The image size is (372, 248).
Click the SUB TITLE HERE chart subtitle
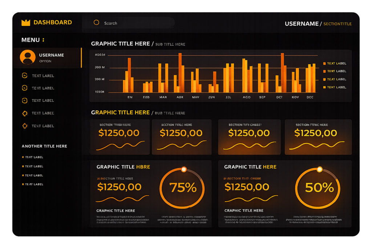[170, 44]
